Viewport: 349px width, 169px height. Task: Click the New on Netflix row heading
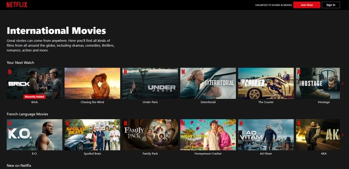(19, 166)
